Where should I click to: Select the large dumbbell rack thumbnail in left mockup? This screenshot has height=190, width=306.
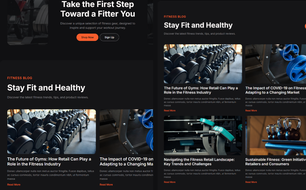(51, 131)
